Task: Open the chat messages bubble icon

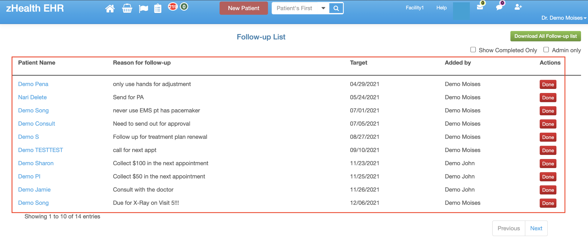Action: (499, 7)
